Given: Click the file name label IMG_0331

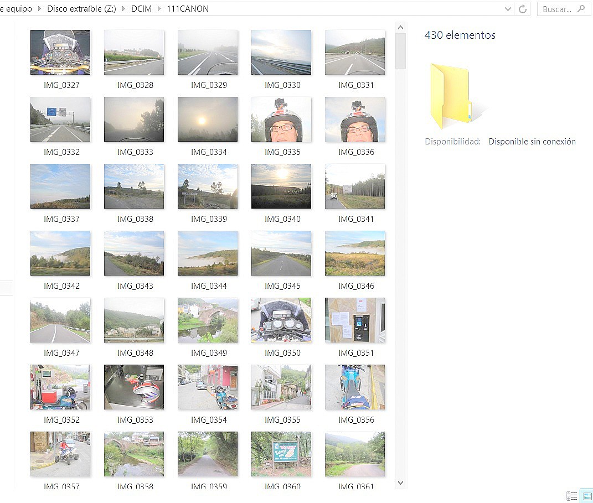Looking at the screenshot, I should (356, 85).
